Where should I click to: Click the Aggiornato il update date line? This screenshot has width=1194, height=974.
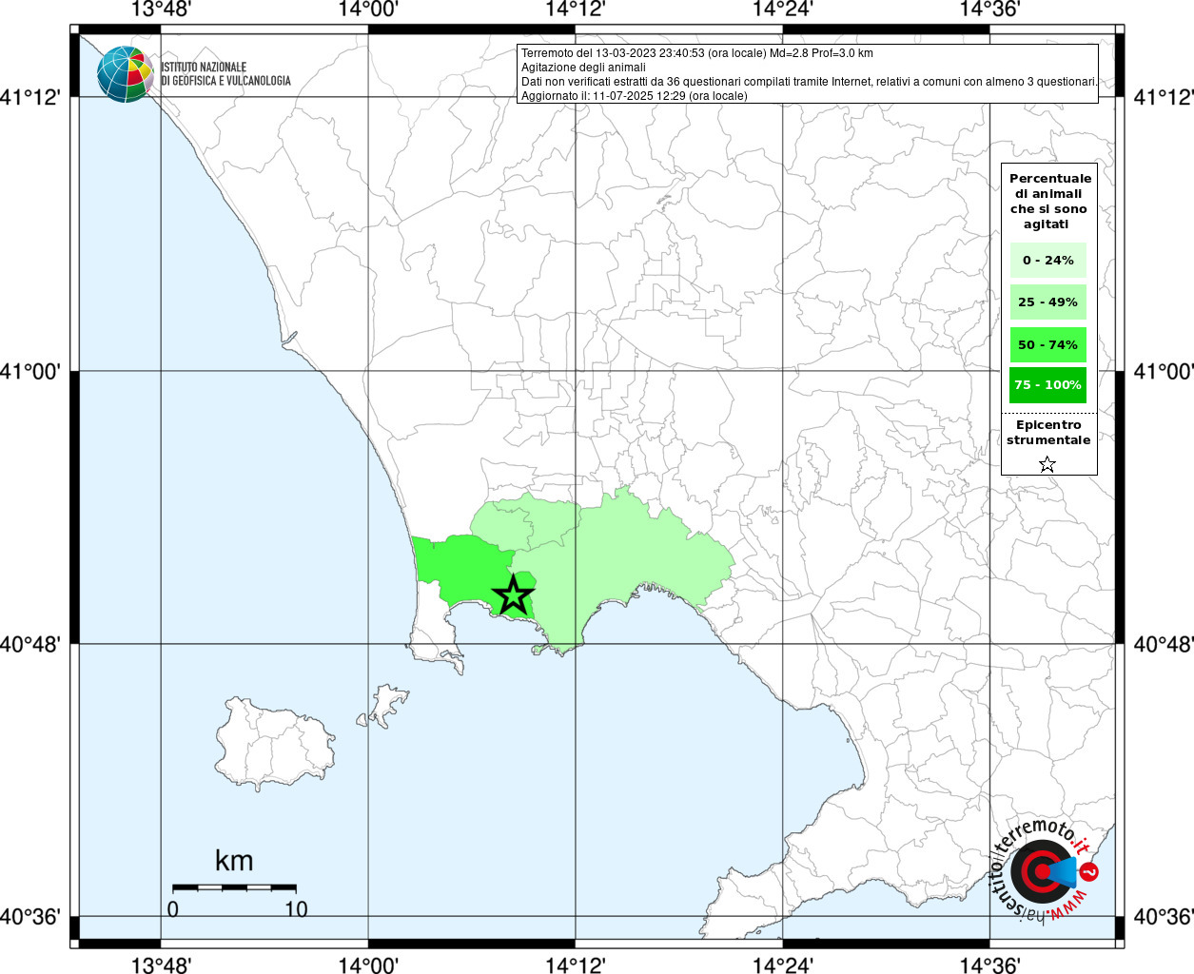click(x=634, y=96)
